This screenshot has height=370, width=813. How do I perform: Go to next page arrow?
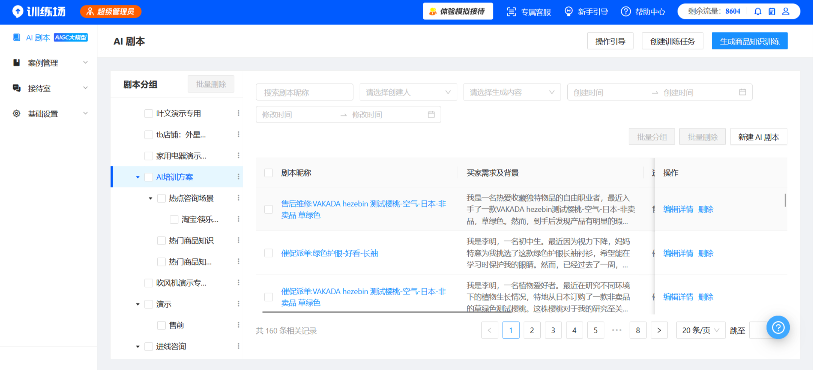[659, 330]
